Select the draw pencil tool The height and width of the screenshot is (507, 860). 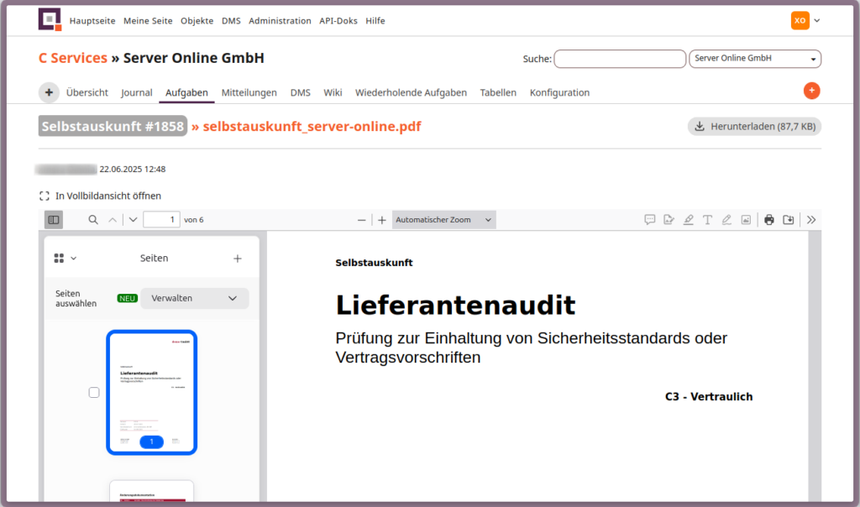[x=726, y=220]
